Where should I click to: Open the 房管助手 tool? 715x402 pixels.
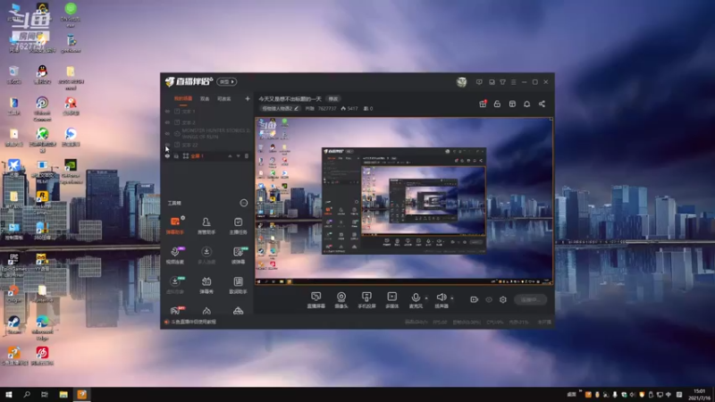[x=206, y=225]
